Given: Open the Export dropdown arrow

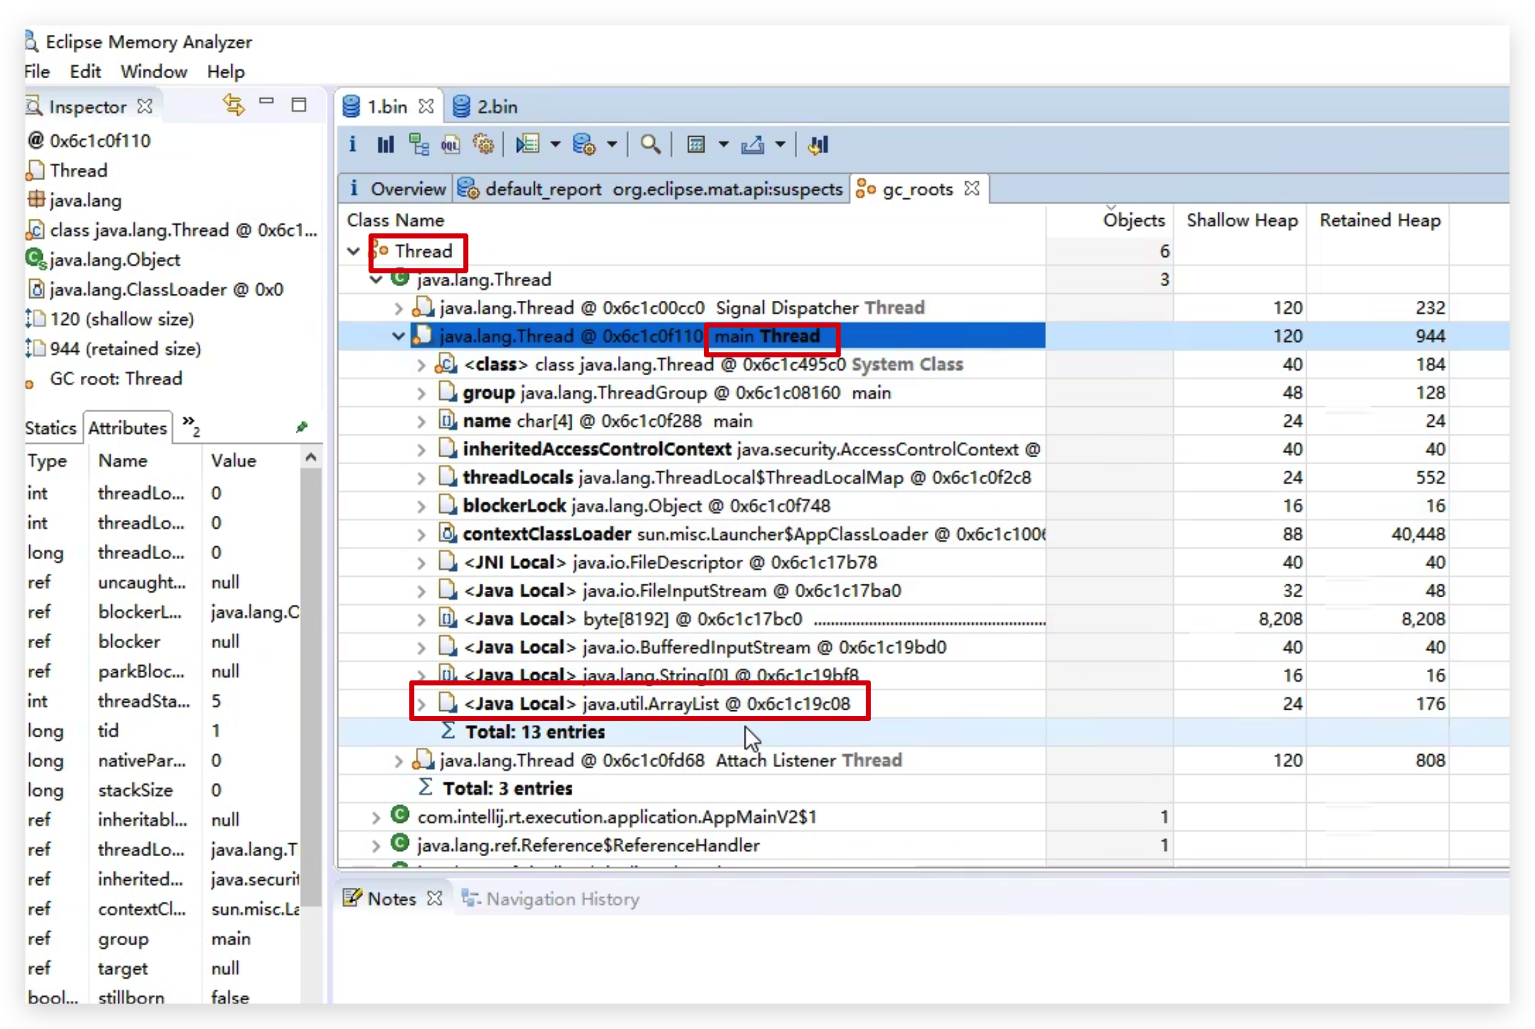Looking at the screenshot, I should click(780, 144).
